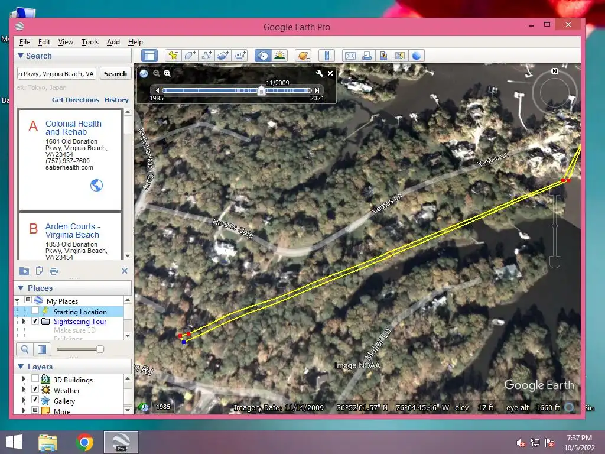605x454 pixels.
Task: Copy search results to clipboard icon
Action: pyautogui.click(x=39, y=271)
